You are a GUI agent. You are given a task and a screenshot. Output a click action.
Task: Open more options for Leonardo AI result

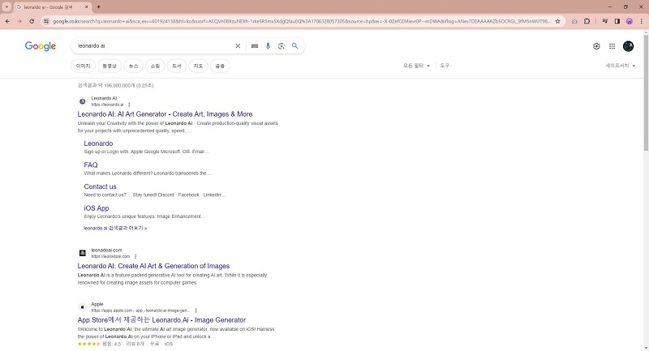tap(129, 105)
